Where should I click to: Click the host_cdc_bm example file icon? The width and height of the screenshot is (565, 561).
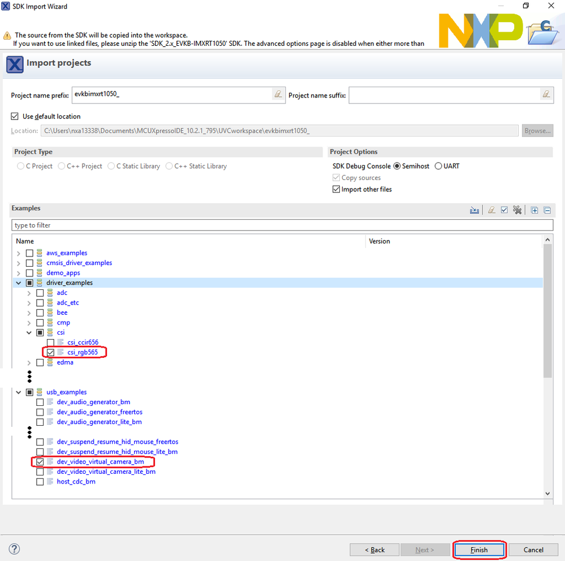(50, 482)
